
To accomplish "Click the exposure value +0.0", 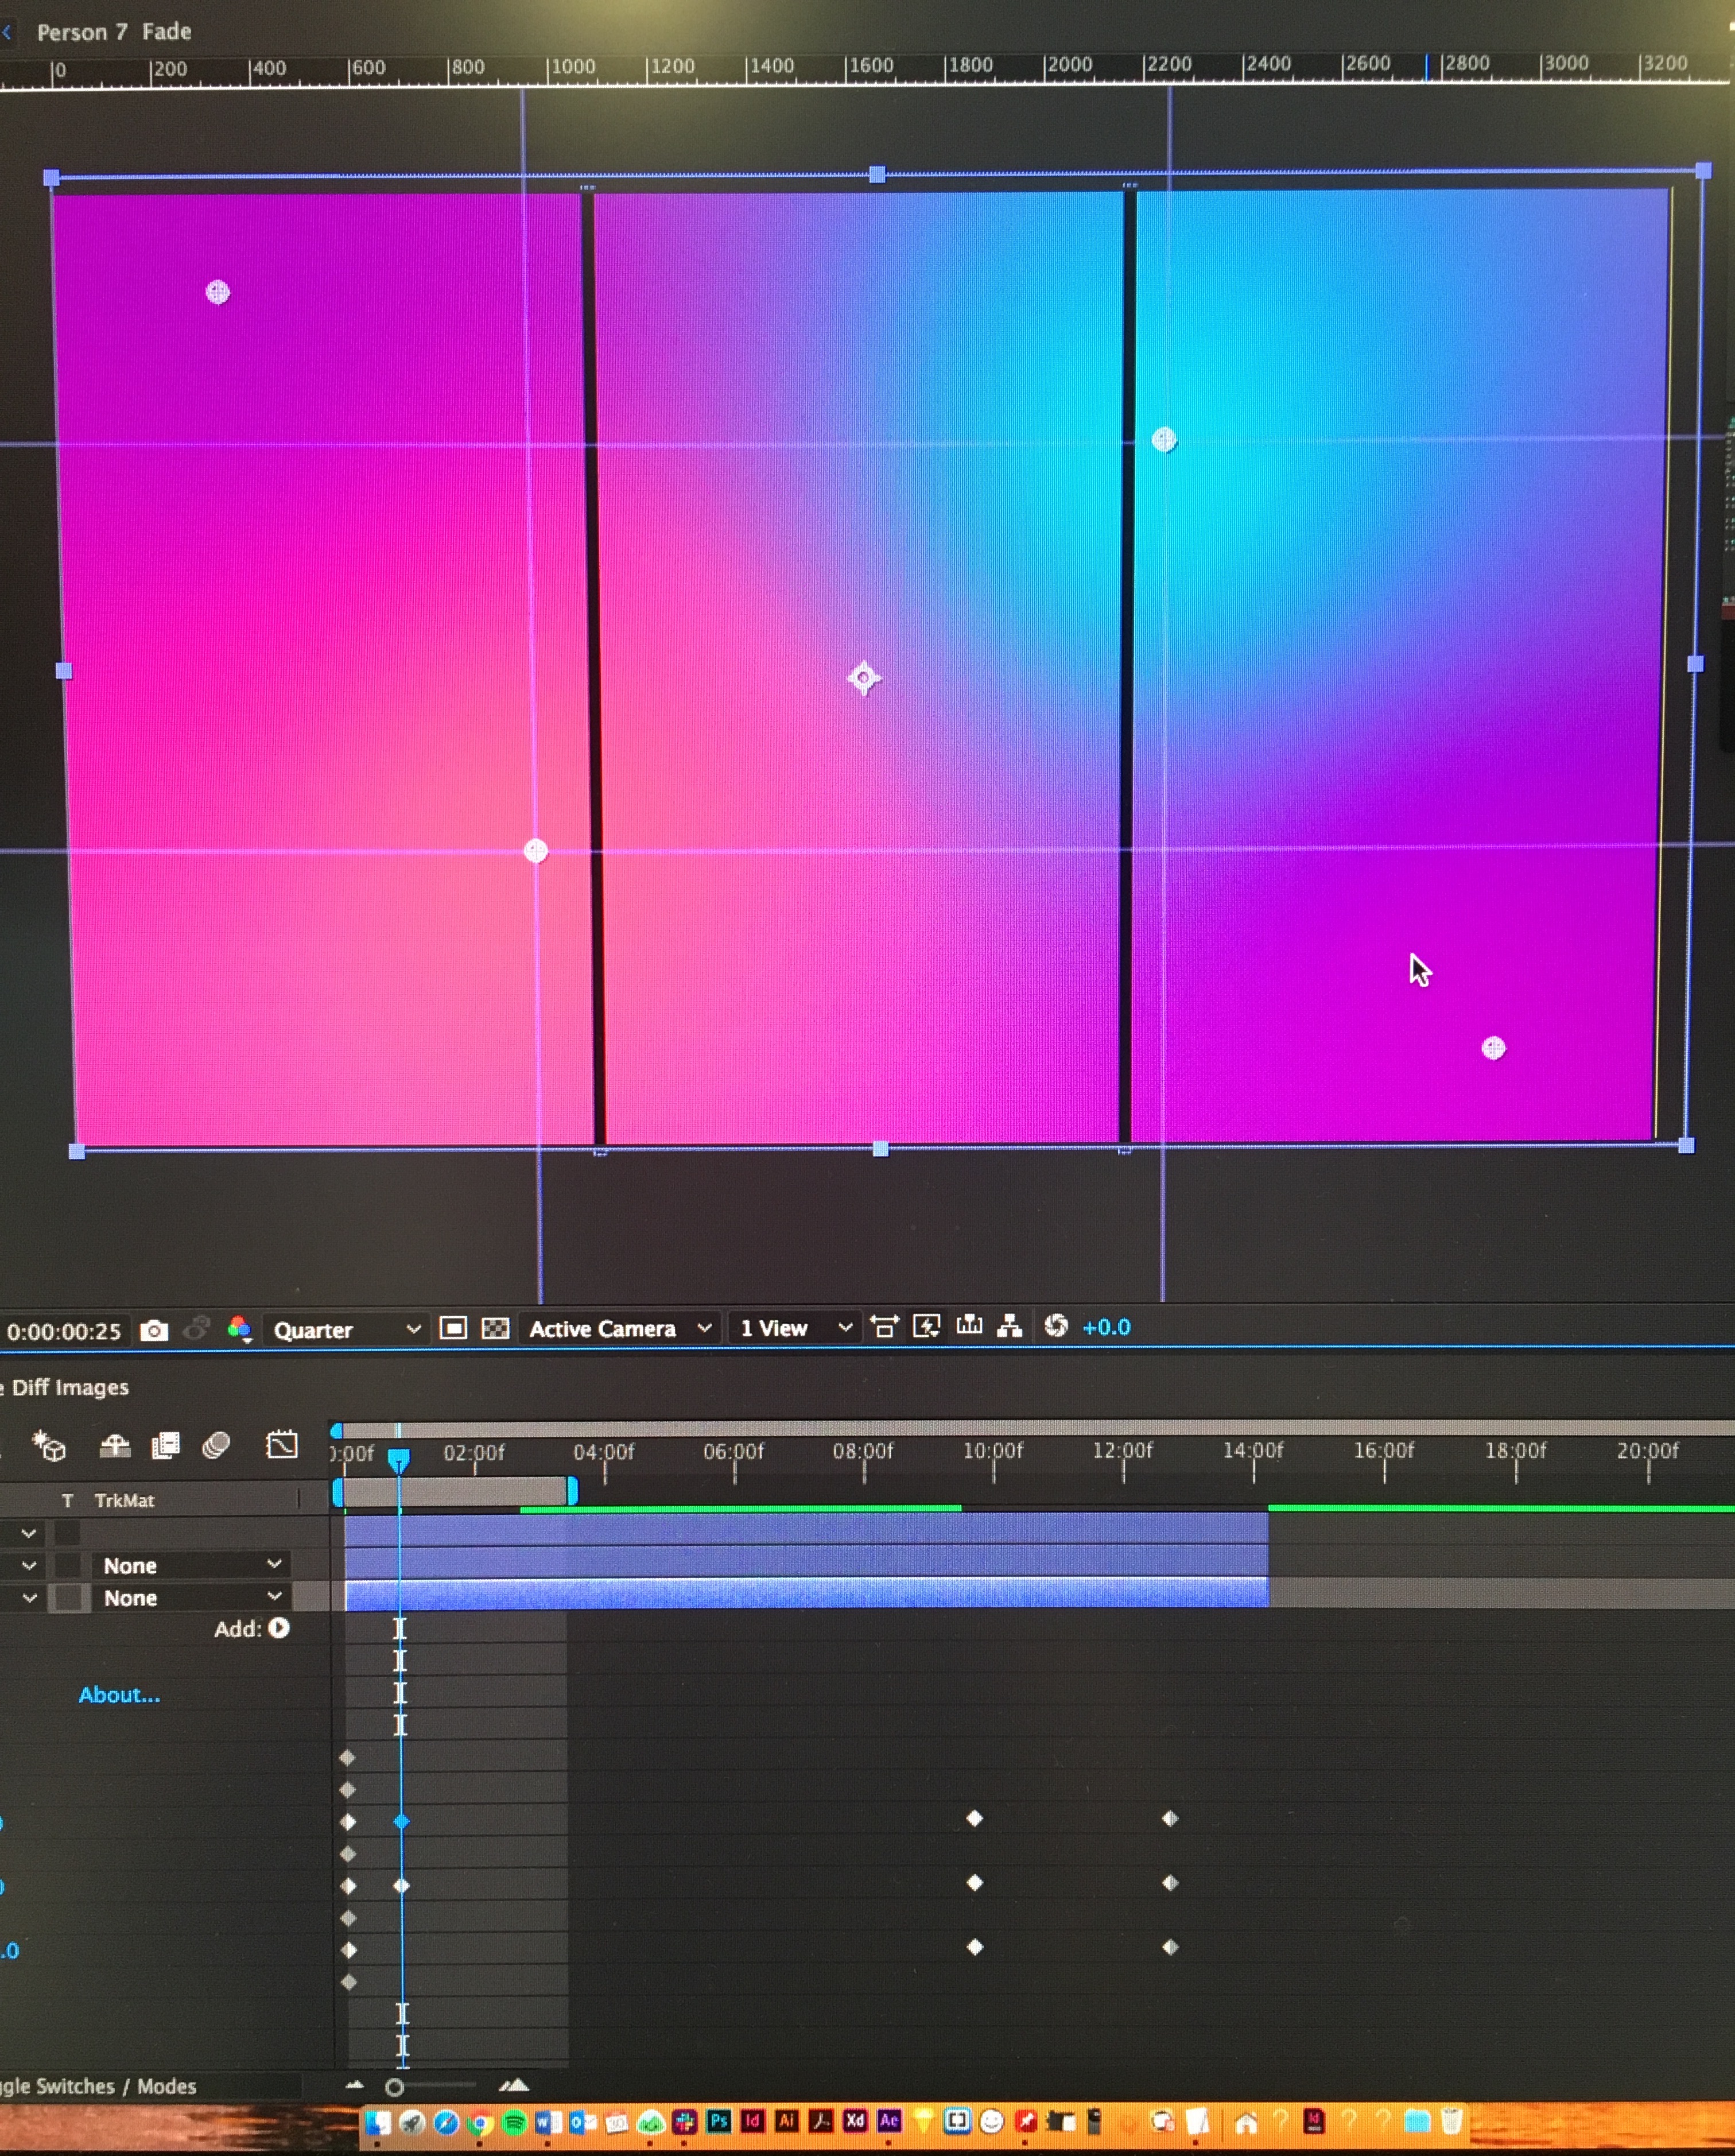I will click(x=1106, y=1327).
